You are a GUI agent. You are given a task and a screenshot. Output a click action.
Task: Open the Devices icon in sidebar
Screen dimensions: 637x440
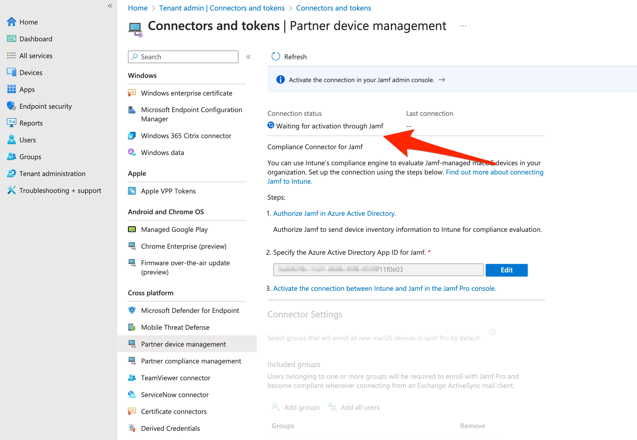pyautogui.click(x=11, y=72)
